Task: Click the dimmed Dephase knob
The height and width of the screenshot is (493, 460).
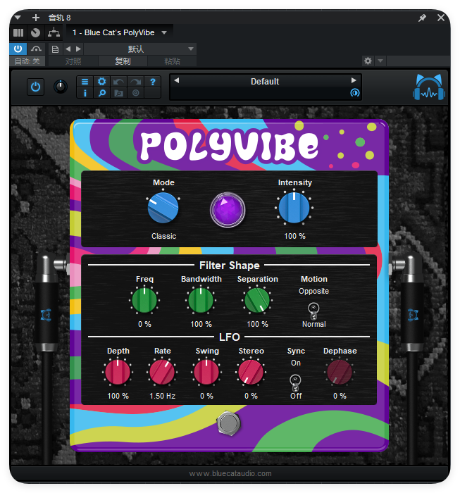Action: pos(340,373)
